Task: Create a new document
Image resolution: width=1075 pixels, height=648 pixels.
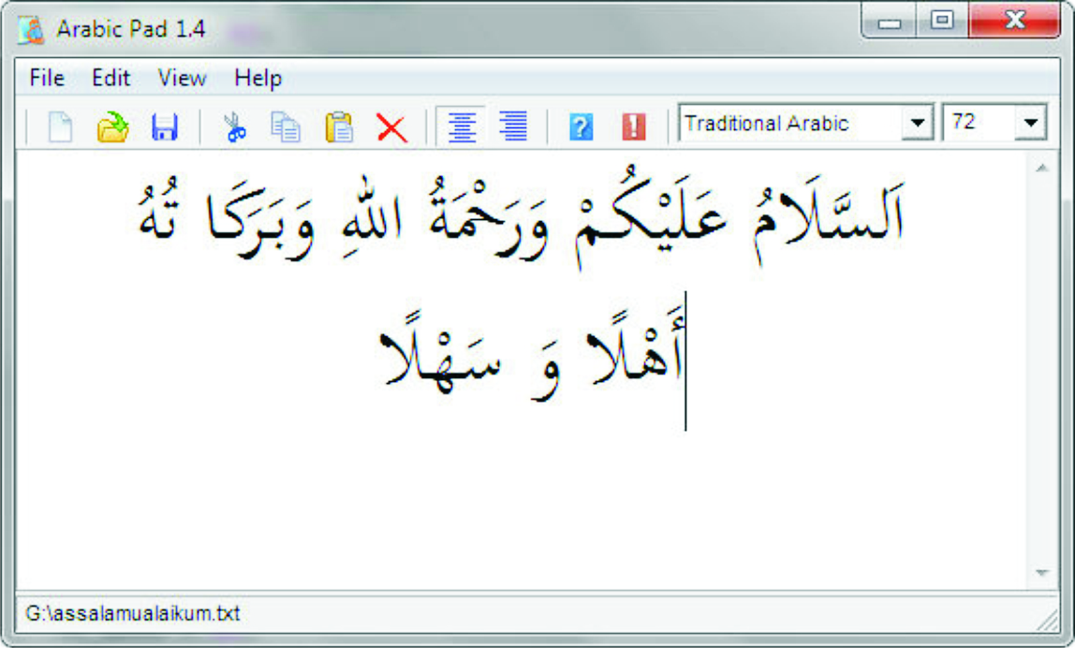Action: coord(58,126)
